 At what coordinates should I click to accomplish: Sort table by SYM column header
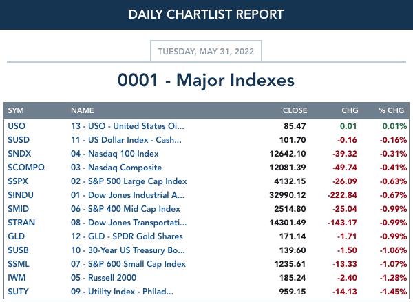[x=16, y=110]
